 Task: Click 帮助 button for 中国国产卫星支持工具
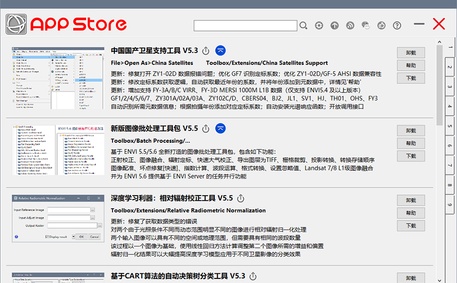point(411,66)
